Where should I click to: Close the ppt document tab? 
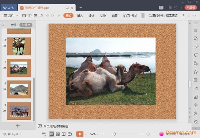[72, 8]
